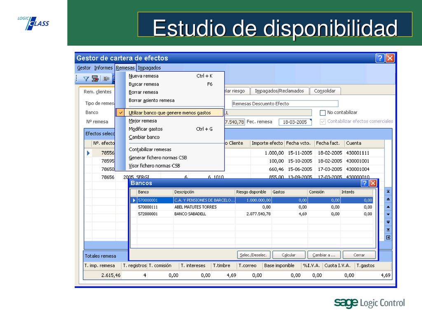Open the Fec. remesa date dropdown
This screenshot has height=316, width=422.
(x=311, y=121)
